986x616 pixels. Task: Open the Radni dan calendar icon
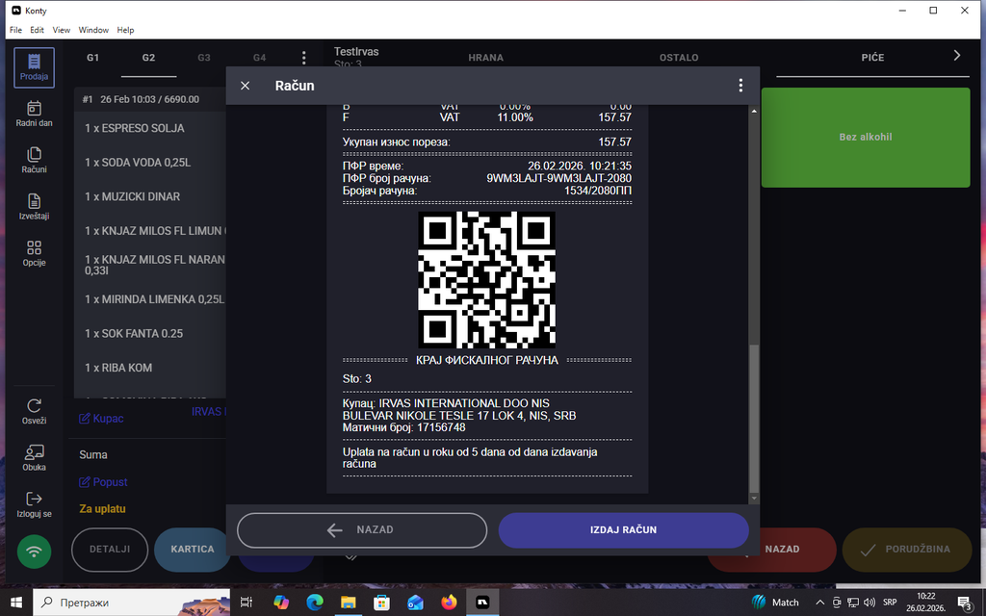coord(34,114)
